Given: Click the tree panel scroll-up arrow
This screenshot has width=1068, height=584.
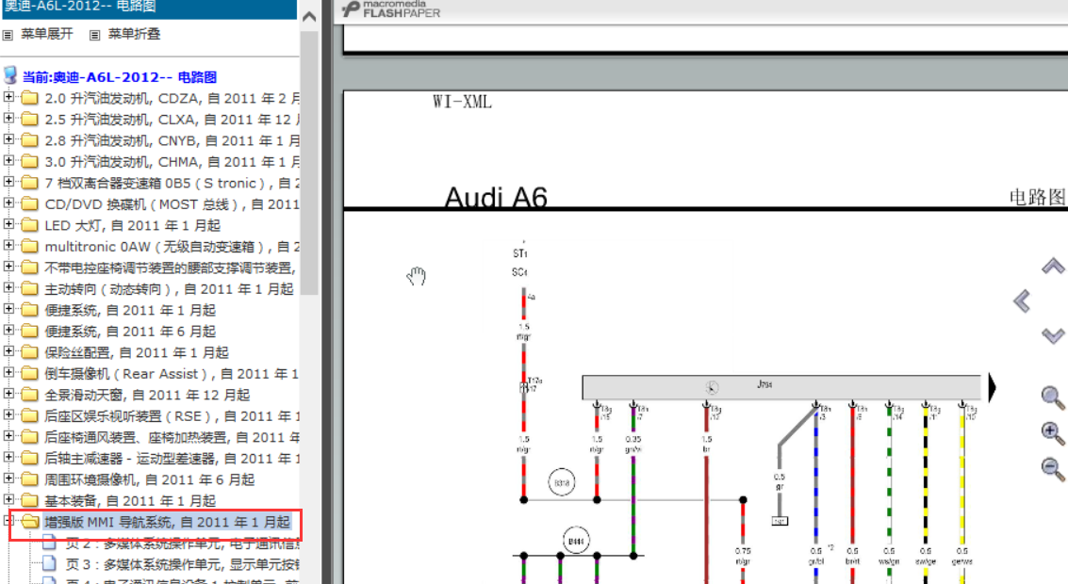Looking at the screenshot, I should click(x=309, y=16).
